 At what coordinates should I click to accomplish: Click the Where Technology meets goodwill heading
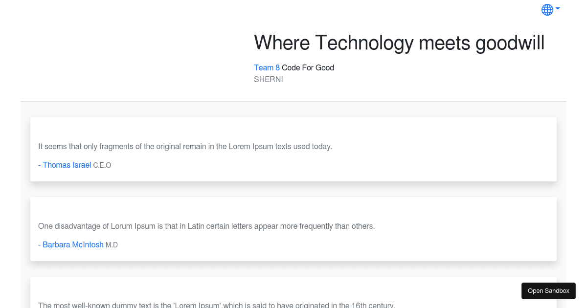pyautogui.click(x=399, y=43)
